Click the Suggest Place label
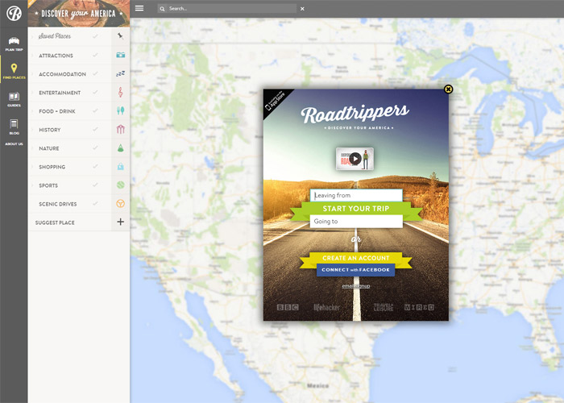564x403 pixels. coord(55,222)
